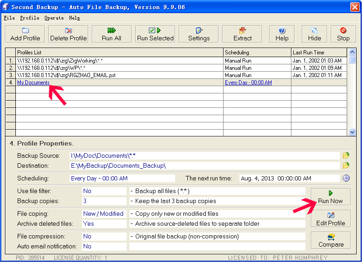Click the profiles list scroll up arrow
This screenshot has height=262, width=362.
(x=352, y=52)
